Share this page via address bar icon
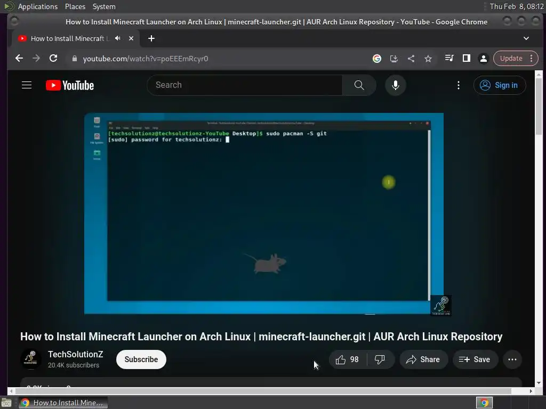546x409 pixels. (x=411, y=59)
